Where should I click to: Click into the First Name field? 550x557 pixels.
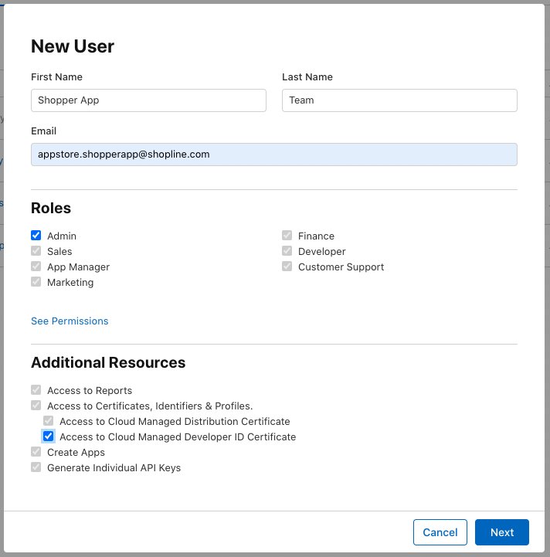coord(148,100)
